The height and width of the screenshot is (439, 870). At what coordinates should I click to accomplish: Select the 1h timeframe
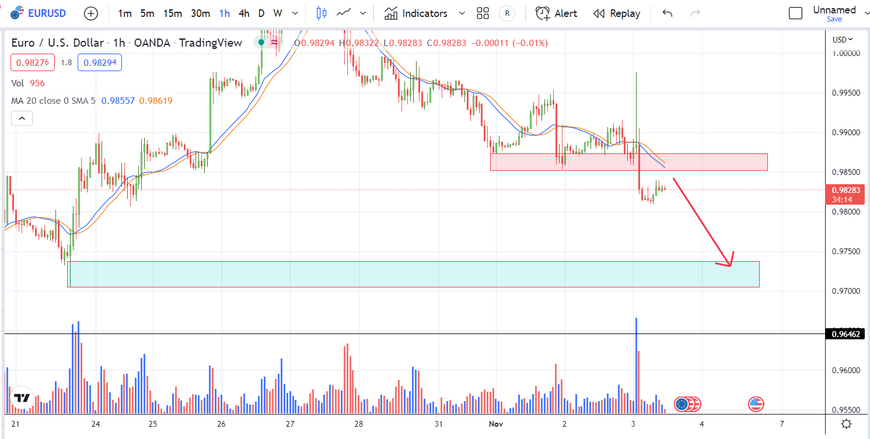pyautogui.click(x=225, y=13)
